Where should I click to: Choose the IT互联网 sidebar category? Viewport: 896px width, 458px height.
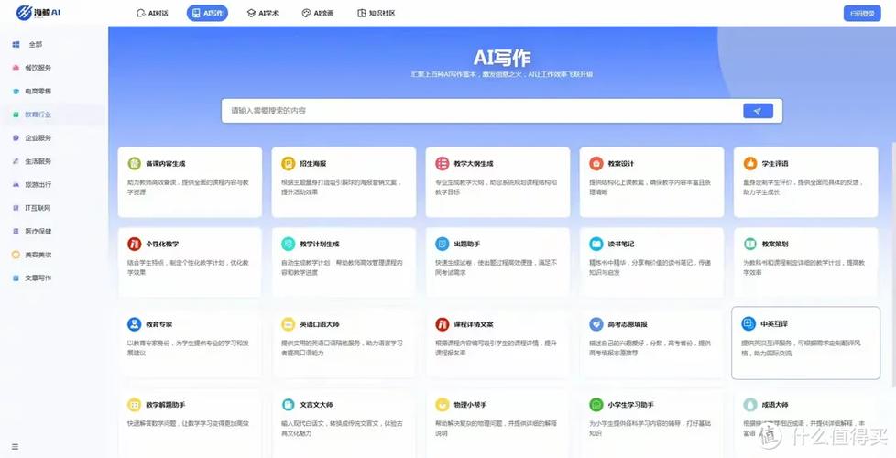tap(32, 209)
